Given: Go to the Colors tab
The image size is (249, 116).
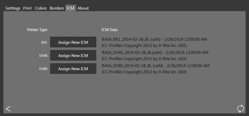Looking at the screenshot, I should 41,8.
